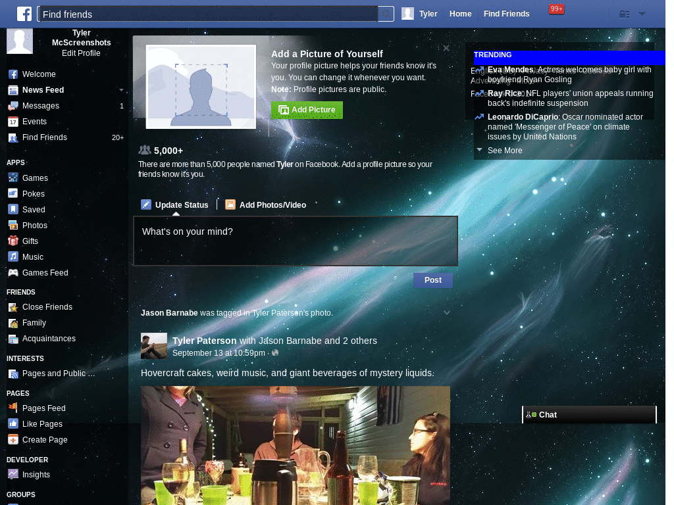This screenshot has height=505, width=674.
Task: Select News Feed in sidebar
Action: point(43,90)
